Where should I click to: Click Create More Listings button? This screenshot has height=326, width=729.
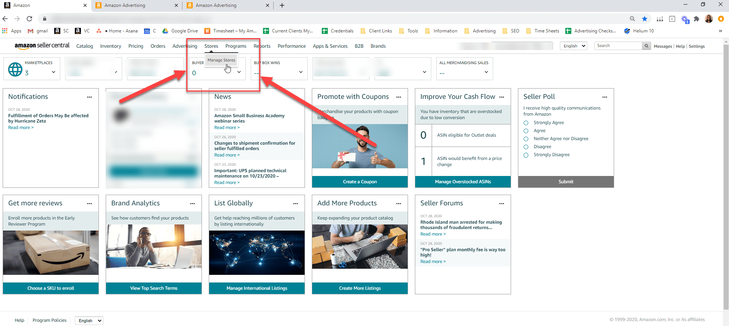pyautogui.click(x=360, y=288)
